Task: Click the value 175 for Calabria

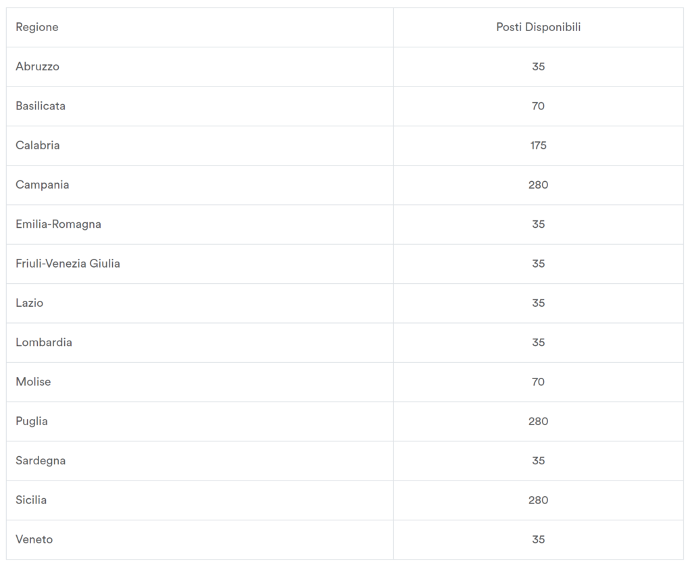Action: pyautogui.click(x=538, y=145)
